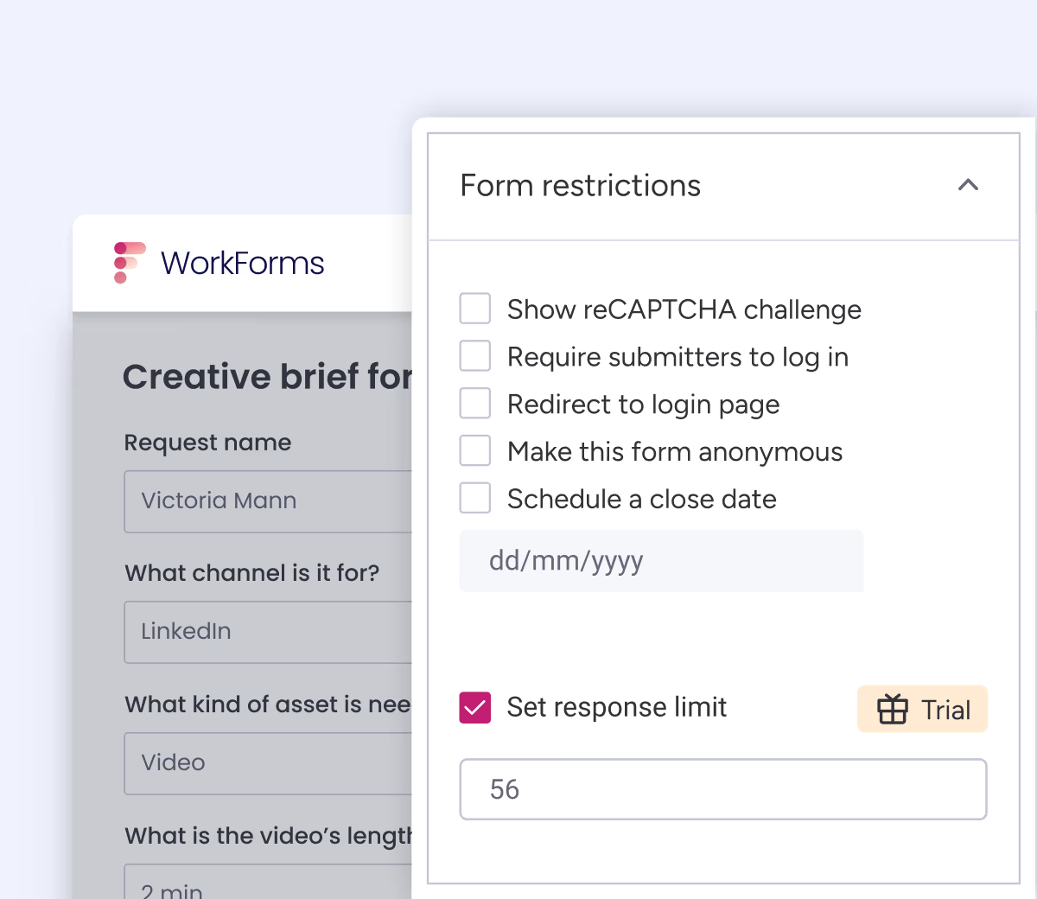Check Require submitters to log in
Viewport: 1037px width, 899px height.
click(475, 356)
